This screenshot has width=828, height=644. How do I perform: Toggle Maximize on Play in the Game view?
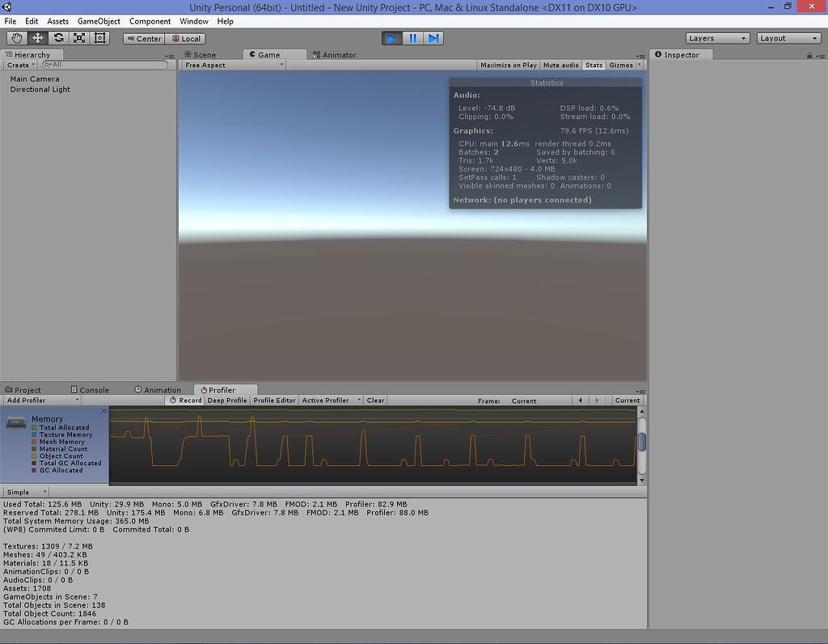pyautogui.click(x=507, y=65)
